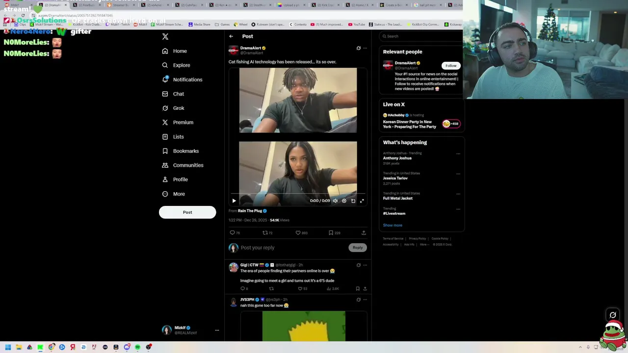The height and width of the screenshot is (353, 628).
Task: Reply to Gigi CTW's comment
Action: pos(244,289)
